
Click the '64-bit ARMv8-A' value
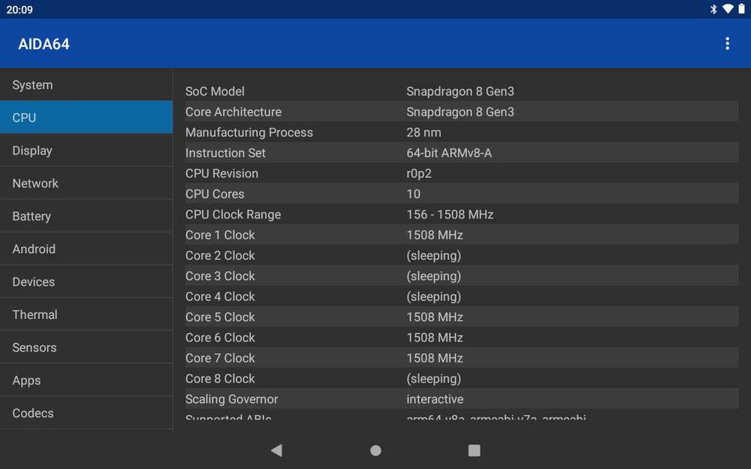[449, 153]
